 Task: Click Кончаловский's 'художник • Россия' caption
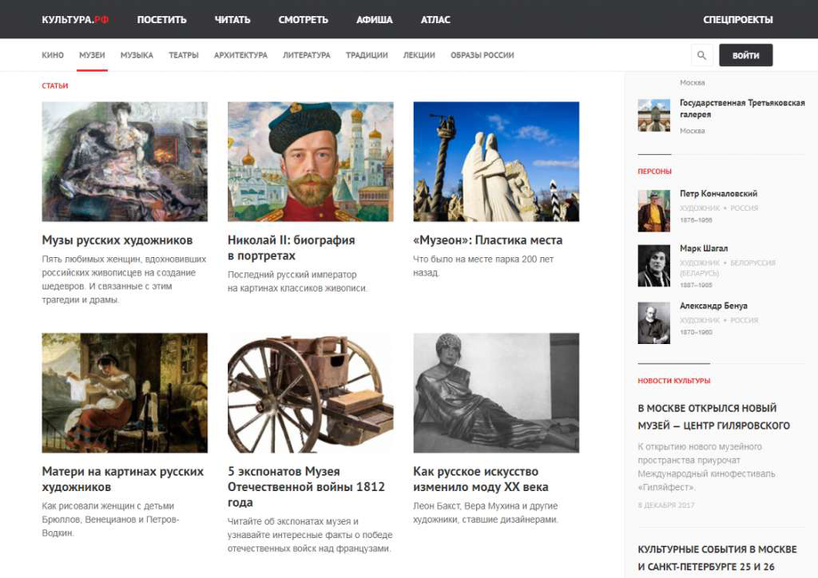point(719,208)
